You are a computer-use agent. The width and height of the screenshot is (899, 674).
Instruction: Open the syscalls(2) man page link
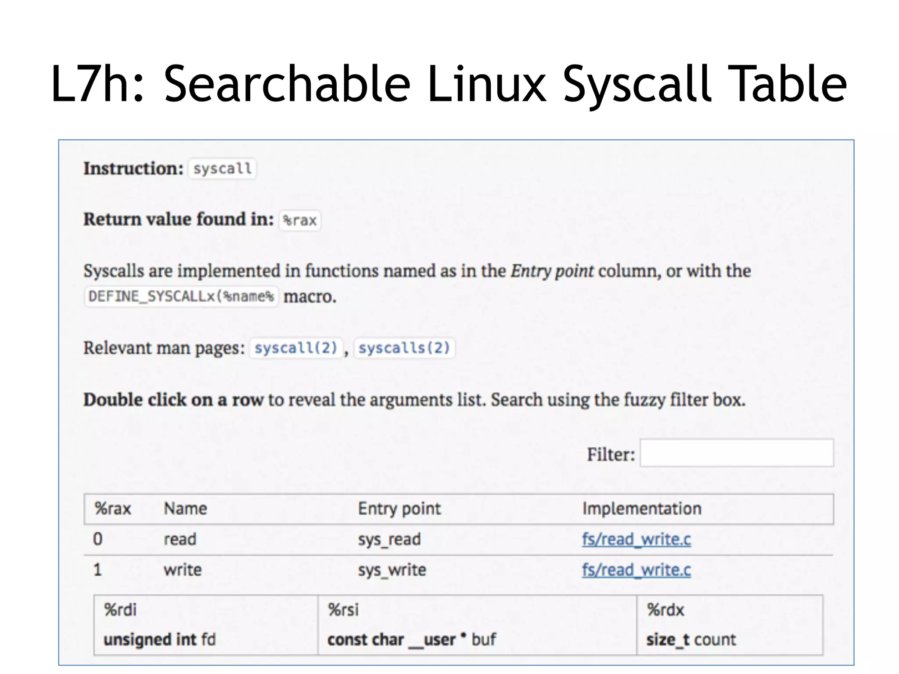[x=404, y=348]
